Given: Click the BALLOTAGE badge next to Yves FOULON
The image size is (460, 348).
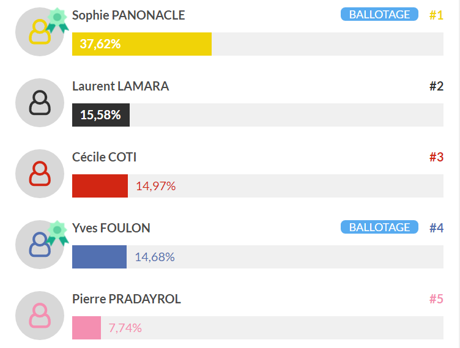Looking at the screenshot, I should pos(379,227).
